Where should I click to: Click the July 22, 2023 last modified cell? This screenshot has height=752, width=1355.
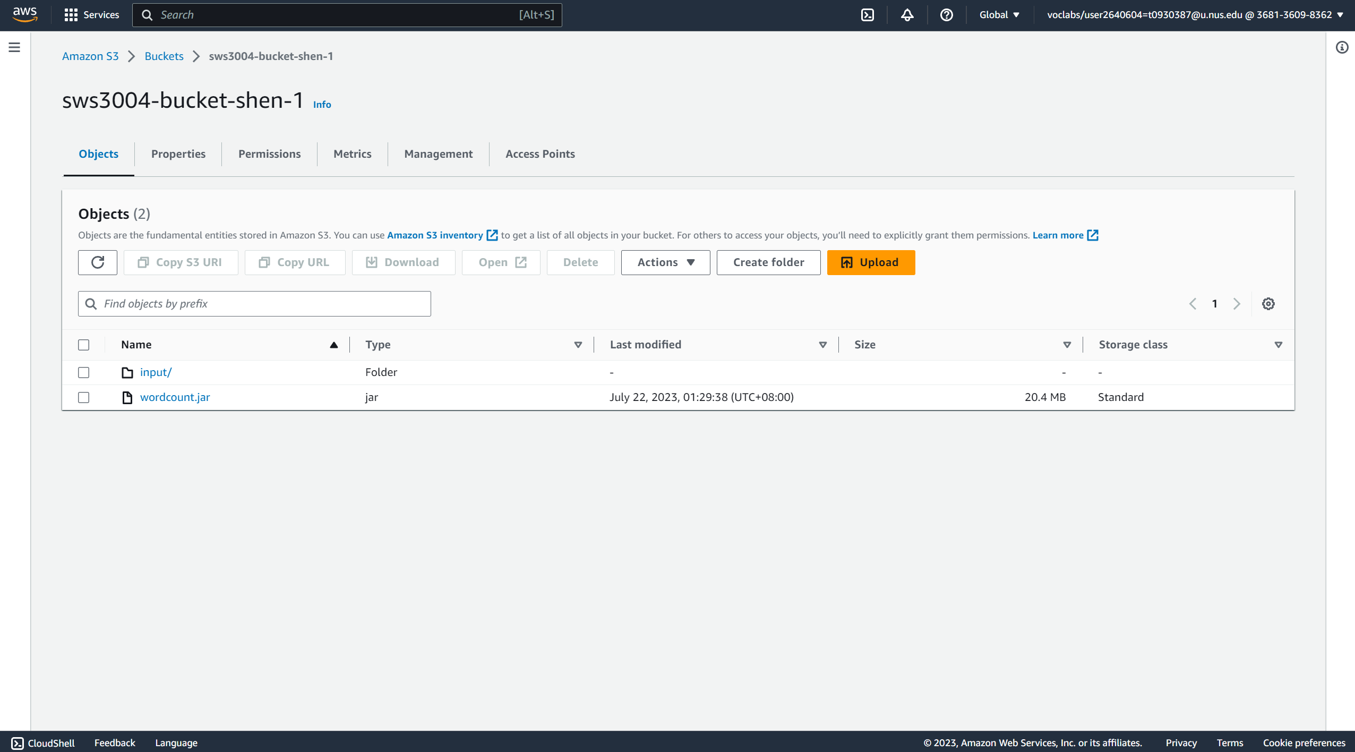click(x=701, y=397)
